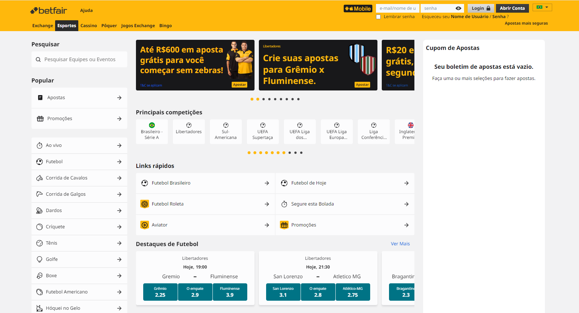The height and width of the screenshot is (313, 579).
Task: Click the Hóquei no Gelo skate icon
Action: coord(40,308)
